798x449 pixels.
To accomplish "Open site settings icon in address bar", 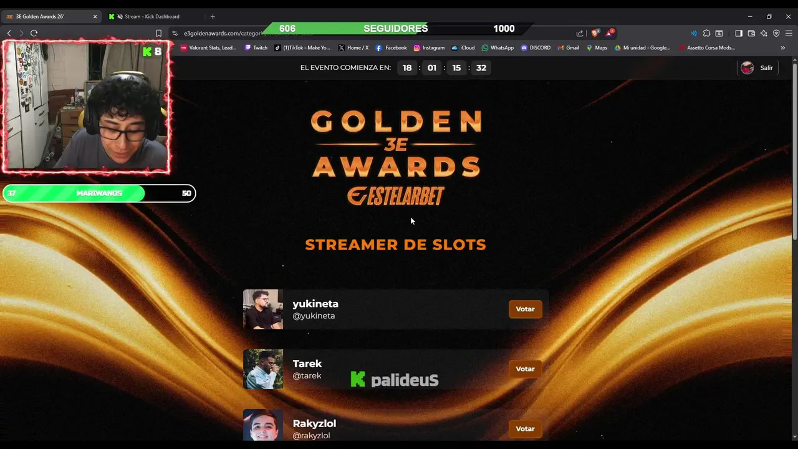I will click(x=175, y=33).
